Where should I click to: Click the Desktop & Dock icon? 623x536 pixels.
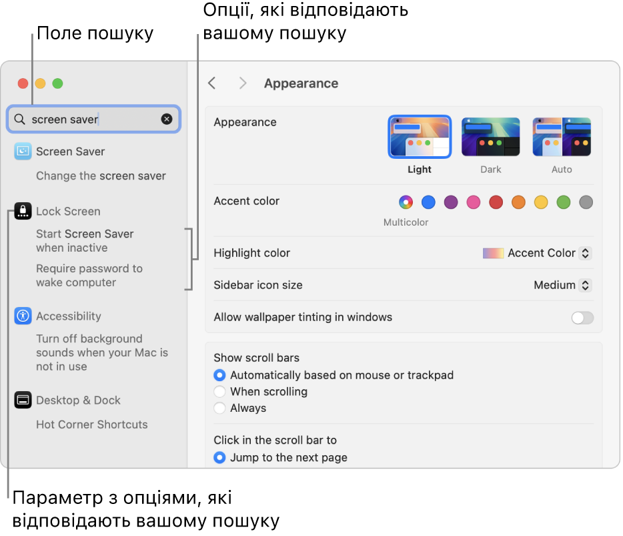(23, 400)
